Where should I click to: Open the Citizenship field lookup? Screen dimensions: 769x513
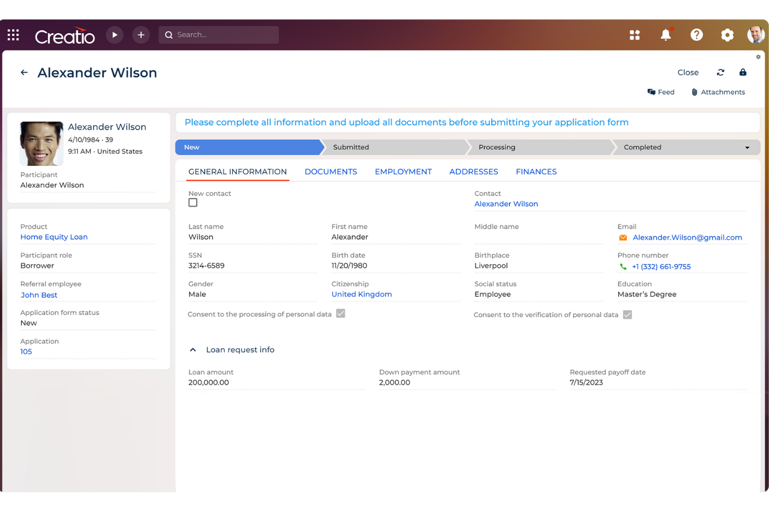pos(362,294)
